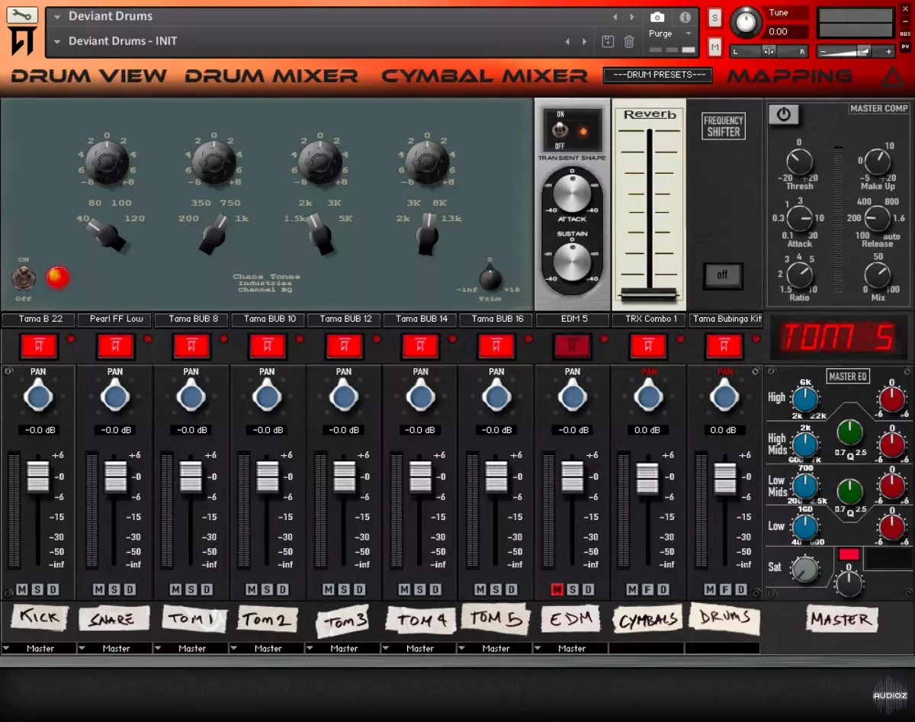Select the Tama B 22 sample slot
Screen dimensions: 915x722
click(39, 319)
